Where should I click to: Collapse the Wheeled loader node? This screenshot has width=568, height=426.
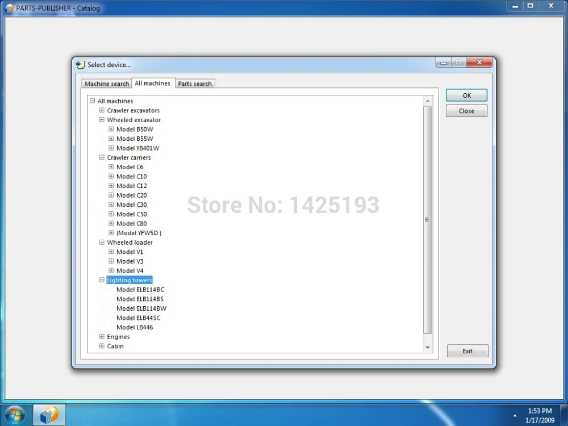(102, 243)
